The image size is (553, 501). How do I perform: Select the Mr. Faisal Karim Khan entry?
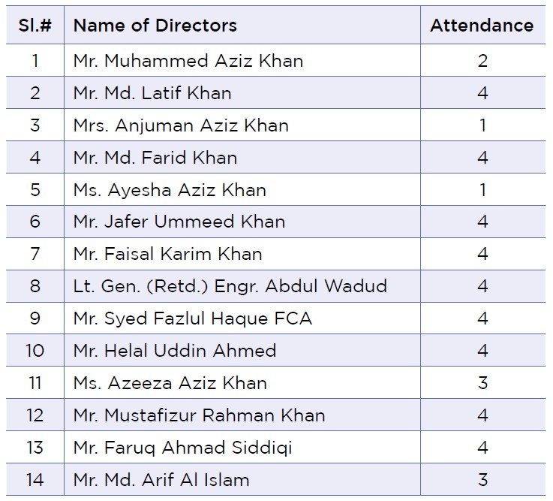click(x=168, y=254)
